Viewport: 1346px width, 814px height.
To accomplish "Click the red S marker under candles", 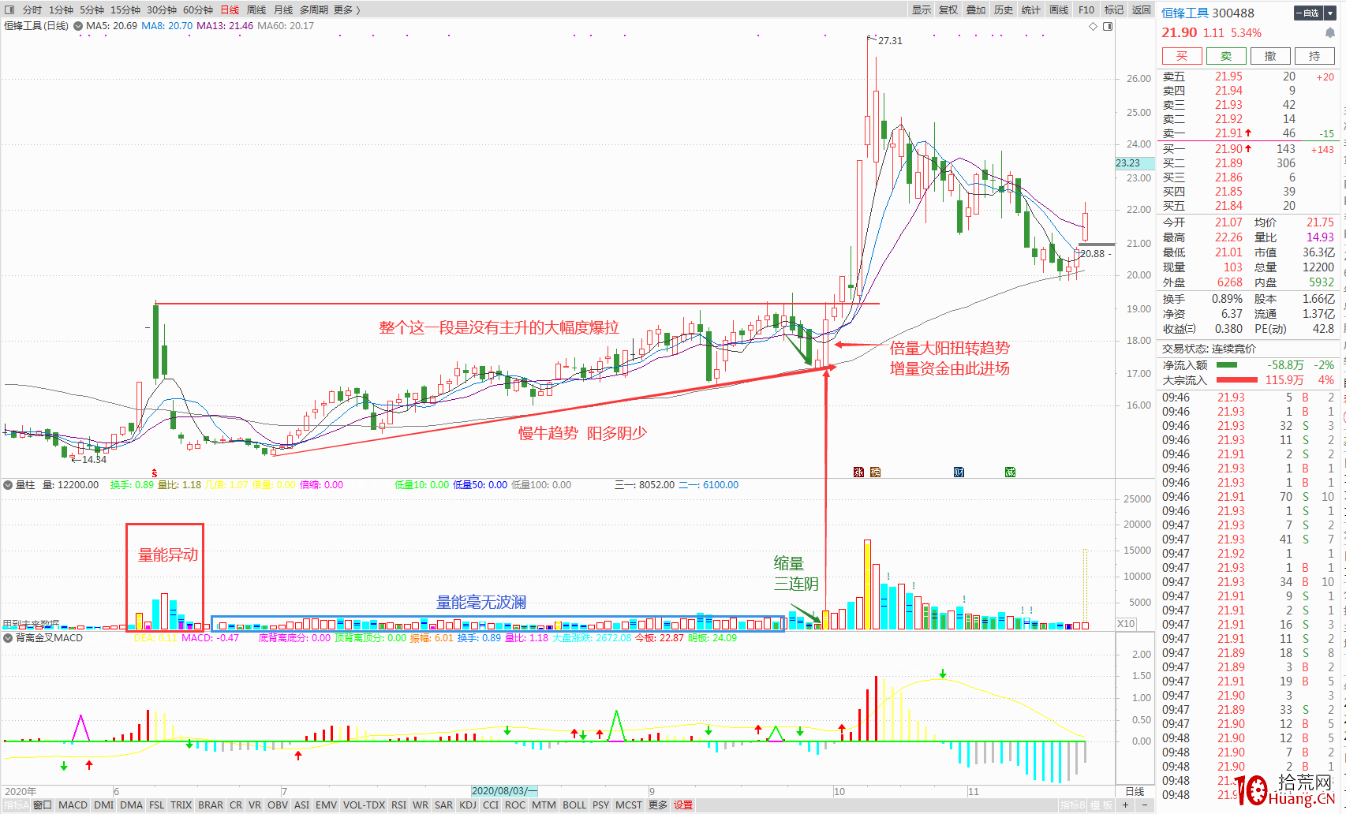I will [155, 473].
